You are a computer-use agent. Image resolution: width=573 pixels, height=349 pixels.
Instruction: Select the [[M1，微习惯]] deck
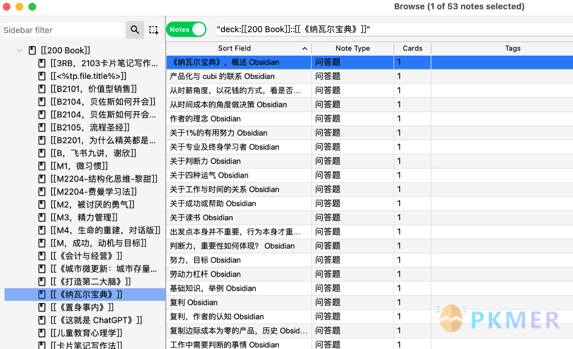coord(80,166)
